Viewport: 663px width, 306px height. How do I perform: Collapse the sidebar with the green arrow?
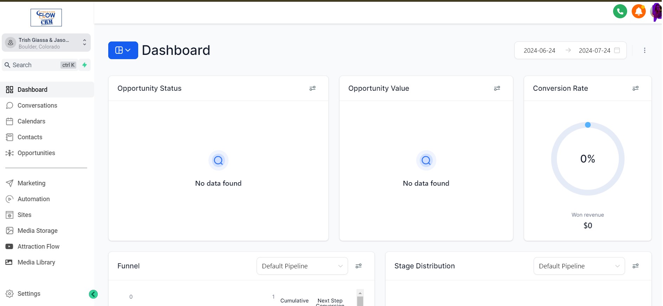click(93, 294)
